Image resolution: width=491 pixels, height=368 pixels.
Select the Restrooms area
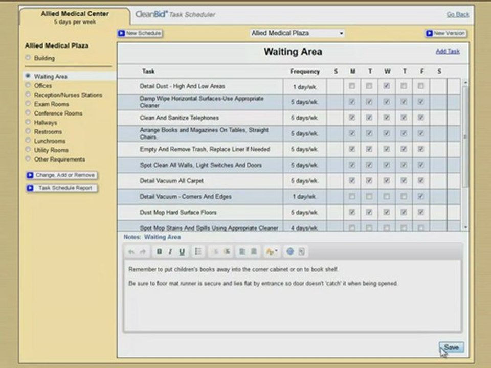[28, 131]
